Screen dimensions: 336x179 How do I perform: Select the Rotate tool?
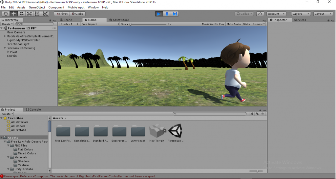21,14
